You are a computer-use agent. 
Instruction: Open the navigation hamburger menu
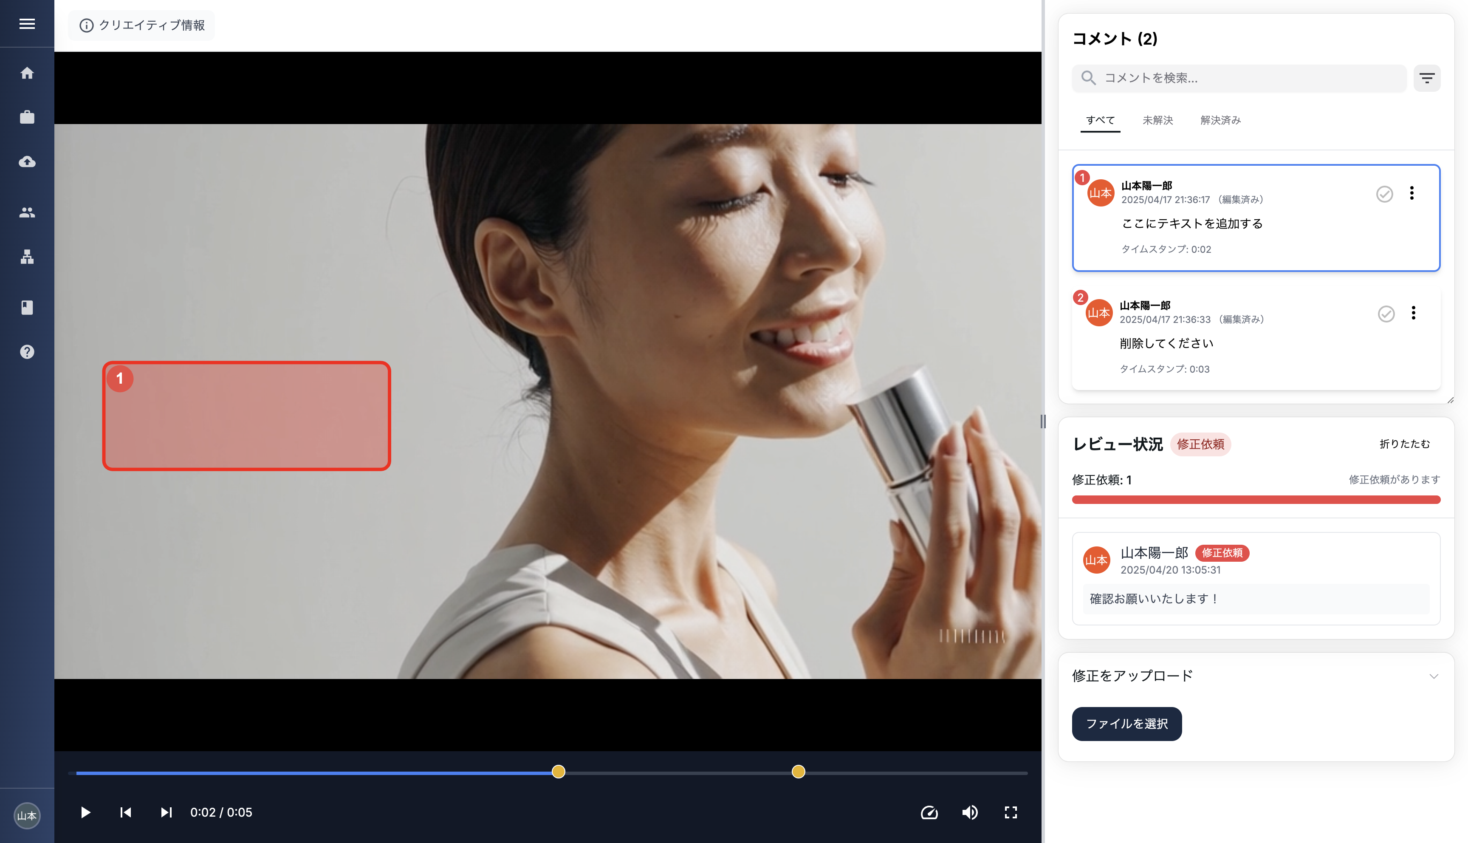click(x=27, y=23)
